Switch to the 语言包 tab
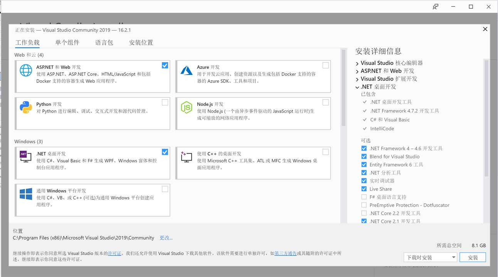 click(x=104, y=42)
